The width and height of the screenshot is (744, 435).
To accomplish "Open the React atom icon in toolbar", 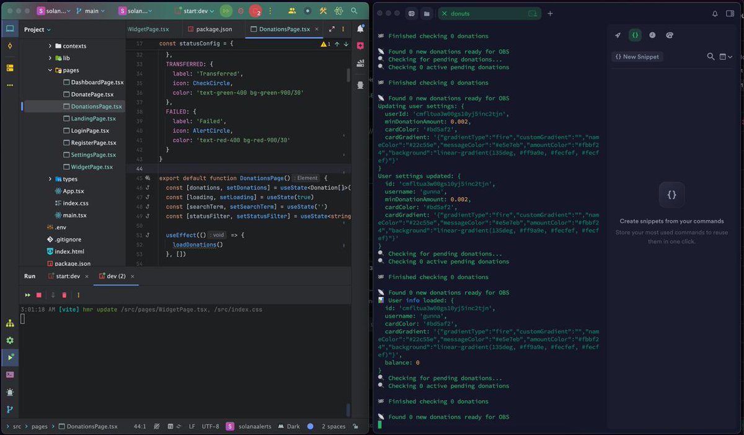I will pos(339,11).
